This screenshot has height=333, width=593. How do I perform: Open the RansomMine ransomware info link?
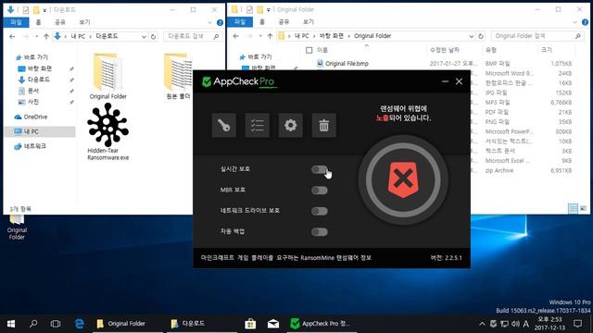[286, 258]
